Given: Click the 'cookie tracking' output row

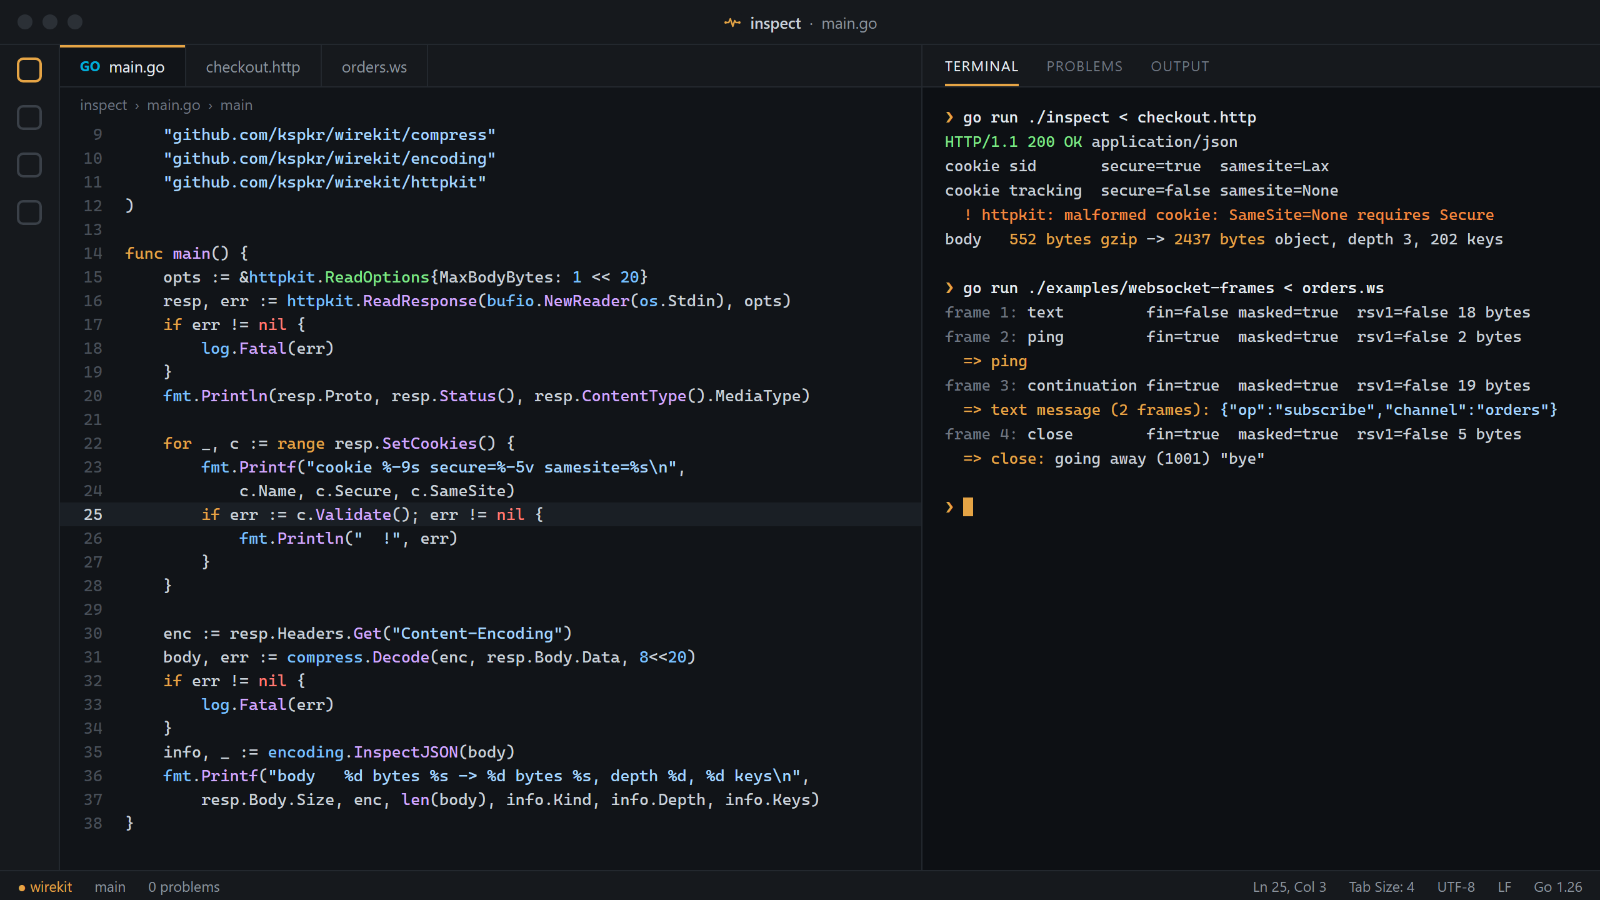Looking at the screenshot, I should (1141, 191).
